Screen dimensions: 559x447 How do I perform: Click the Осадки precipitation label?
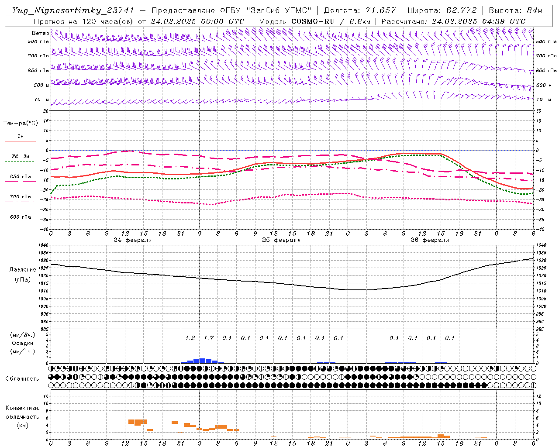tap(22, 343)
